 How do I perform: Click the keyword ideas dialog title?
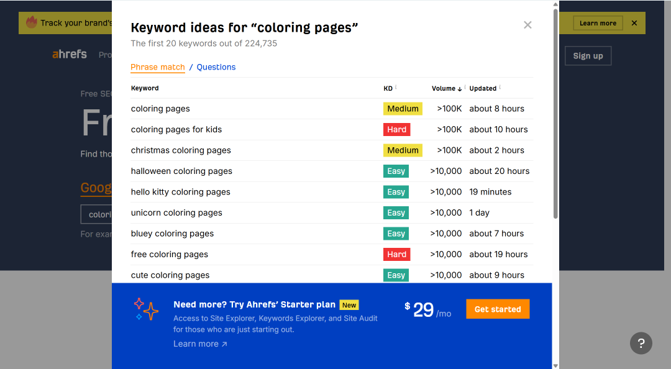(244, 27)
